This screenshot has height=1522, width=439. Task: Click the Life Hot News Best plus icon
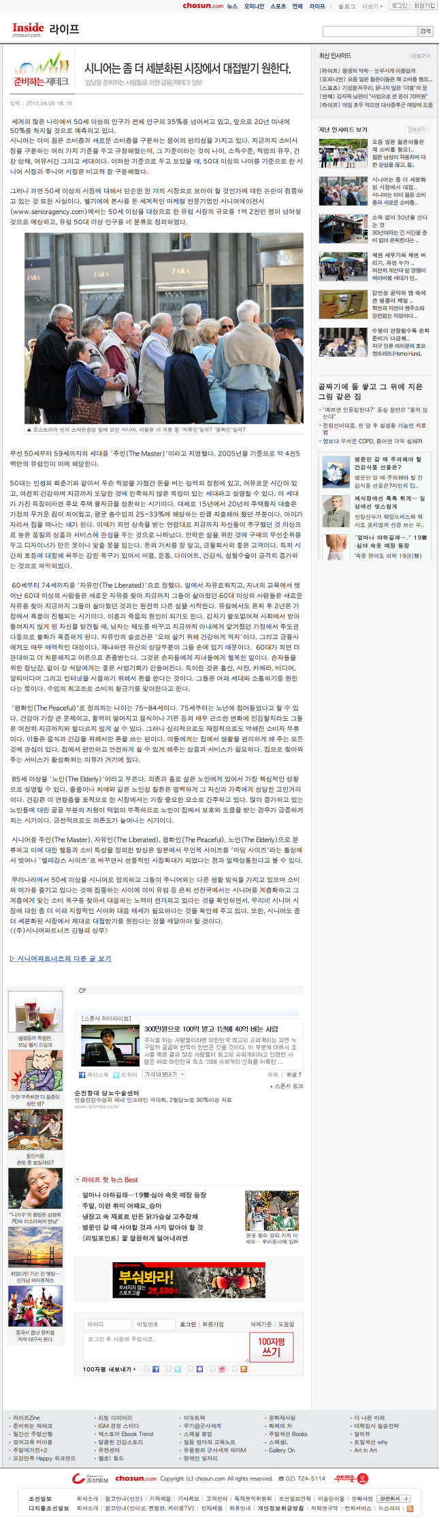(x=77, y=1180)
